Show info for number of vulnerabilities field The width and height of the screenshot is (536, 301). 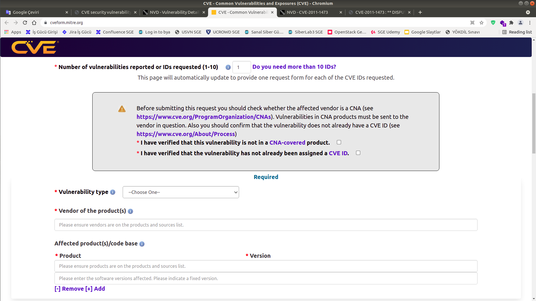[x=228, y=67]
